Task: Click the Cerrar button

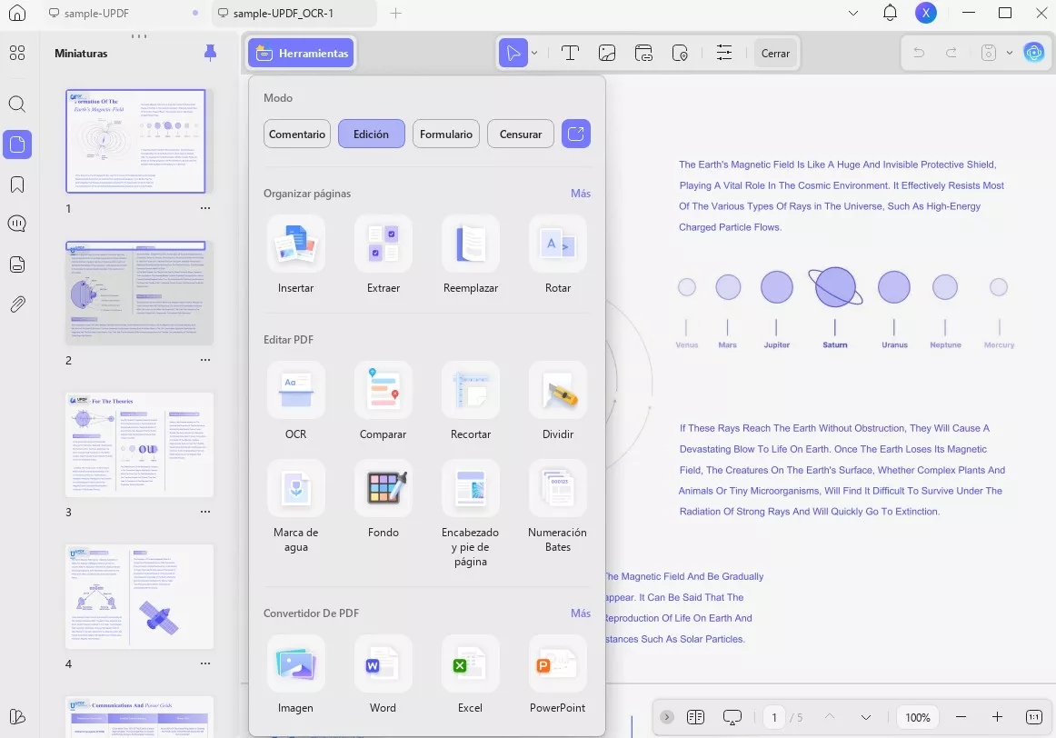Action: coord(775,54)
